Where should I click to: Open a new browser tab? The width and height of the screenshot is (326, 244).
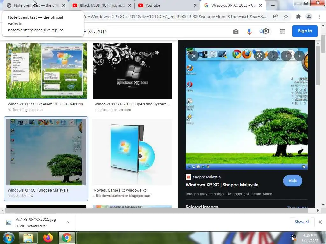(273, 6)
